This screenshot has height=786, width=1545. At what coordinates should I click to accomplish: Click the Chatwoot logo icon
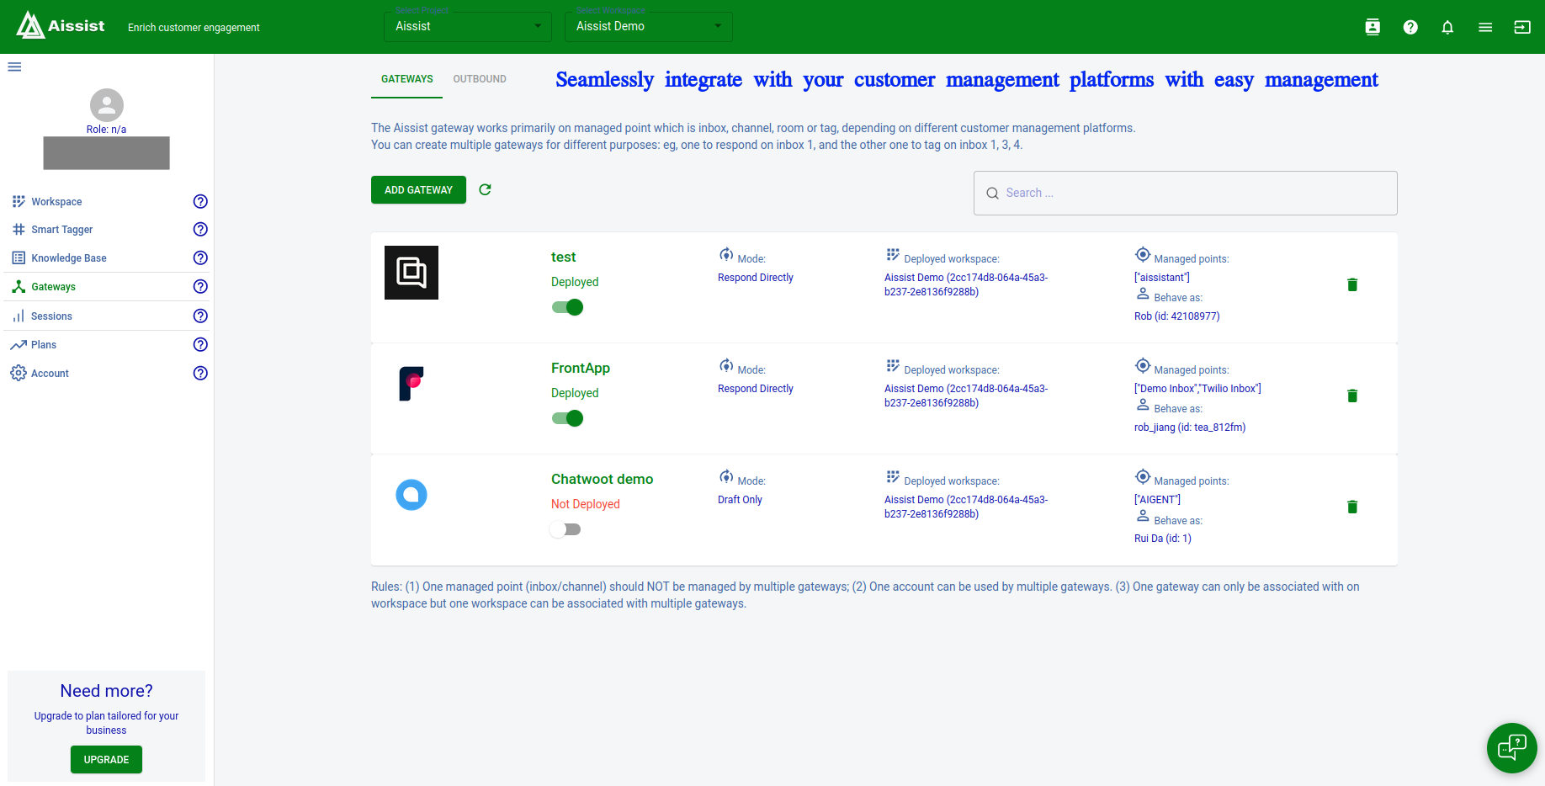411,495
